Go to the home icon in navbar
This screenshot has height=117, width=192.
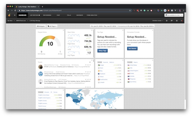[15, 15]
